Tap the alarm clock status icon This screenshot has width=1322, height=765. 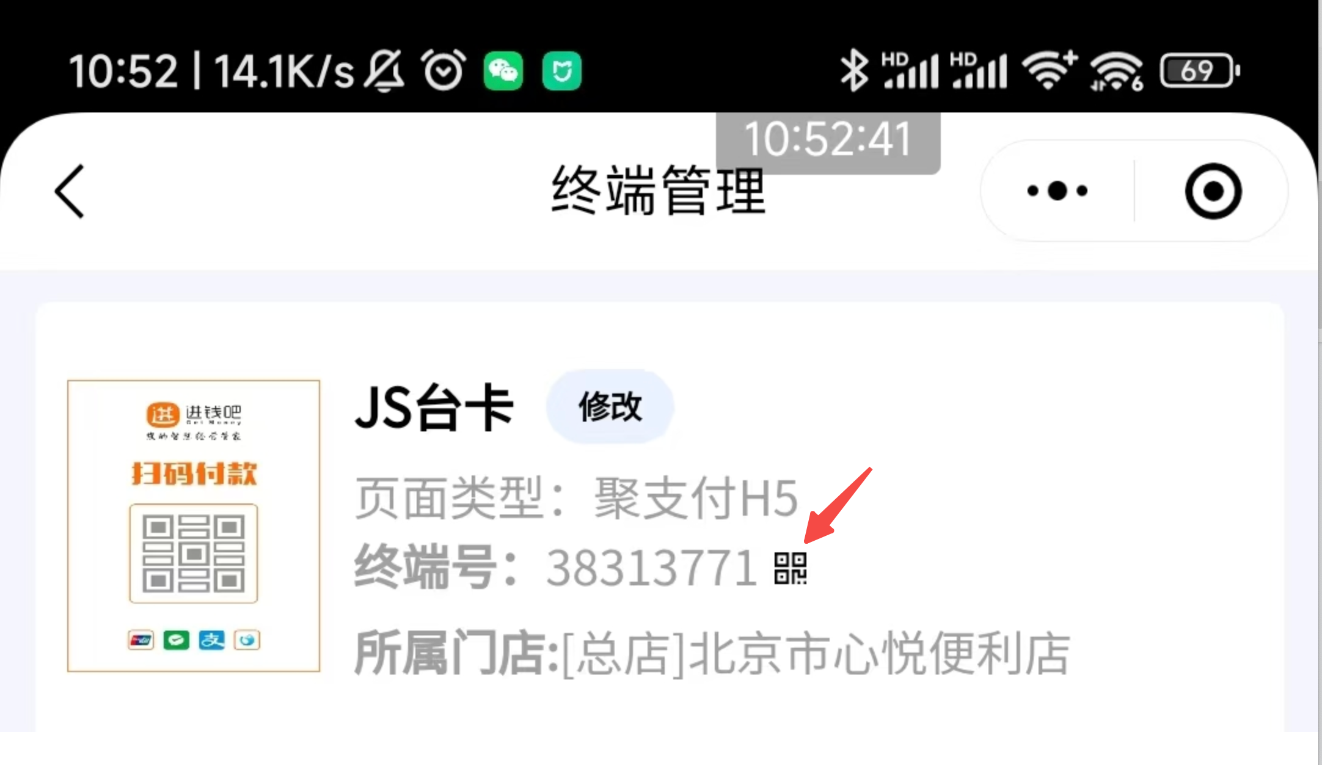tap(444, 70)
